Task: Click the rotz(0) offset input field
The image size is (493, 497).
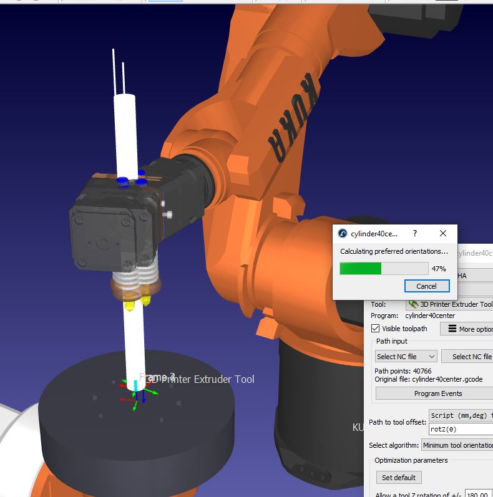Action: pyautogui.click(x=461, y=429)
